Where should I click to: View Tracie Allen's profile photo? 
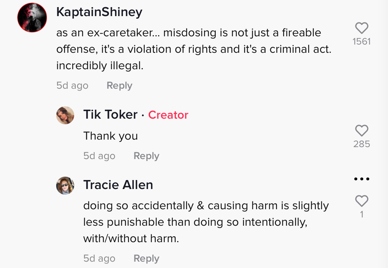(65, 185)
